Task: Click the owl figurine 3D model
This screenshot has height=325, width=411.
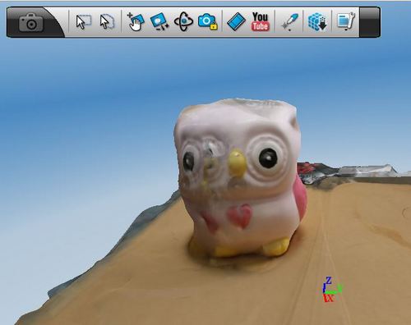Action: pos(240,179)
